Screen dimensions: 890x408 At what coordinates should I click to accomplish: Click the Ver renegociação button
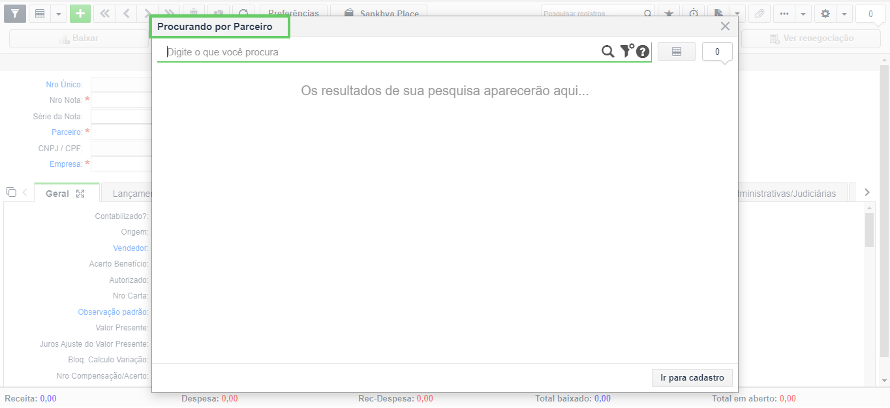coord(812,38)
